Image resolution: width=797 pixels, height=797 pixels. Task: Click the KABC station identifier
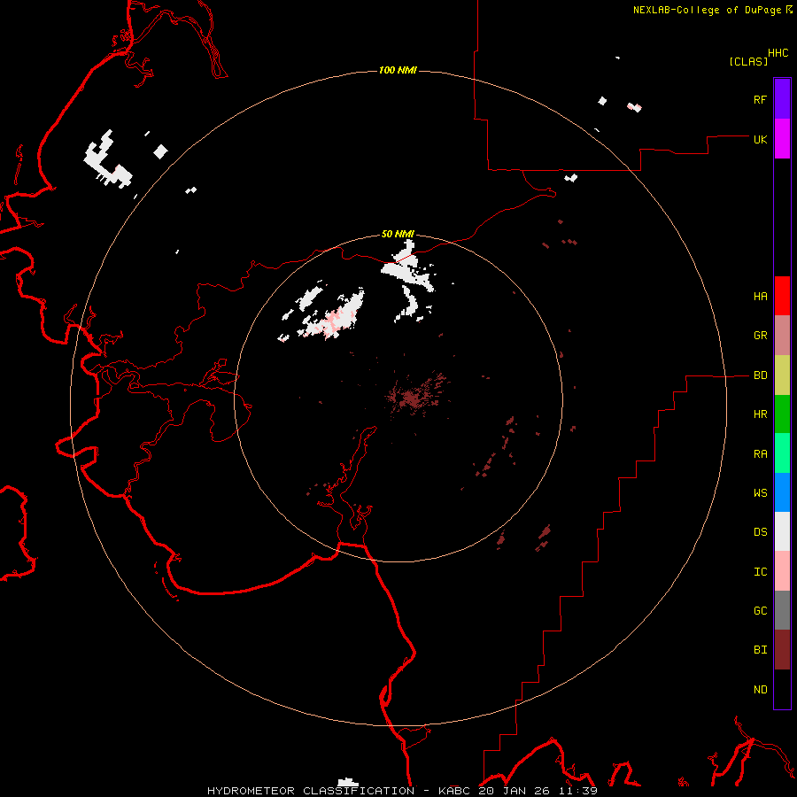tap(455, 791)
